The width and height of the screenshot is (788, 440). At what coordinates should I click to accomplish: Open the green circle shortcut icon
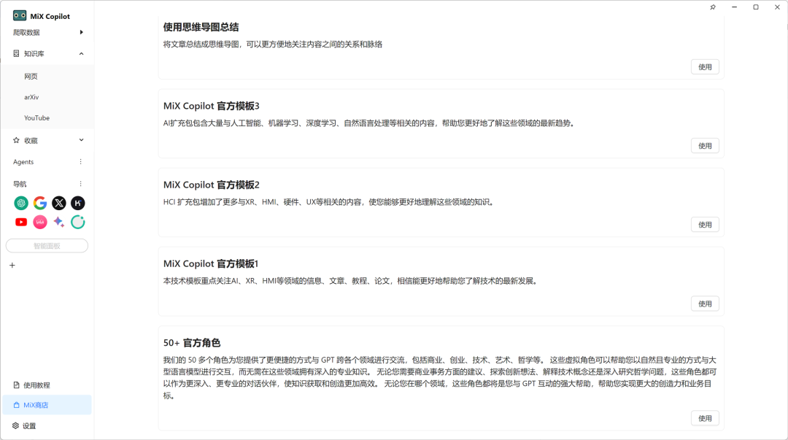click(78, 222)
